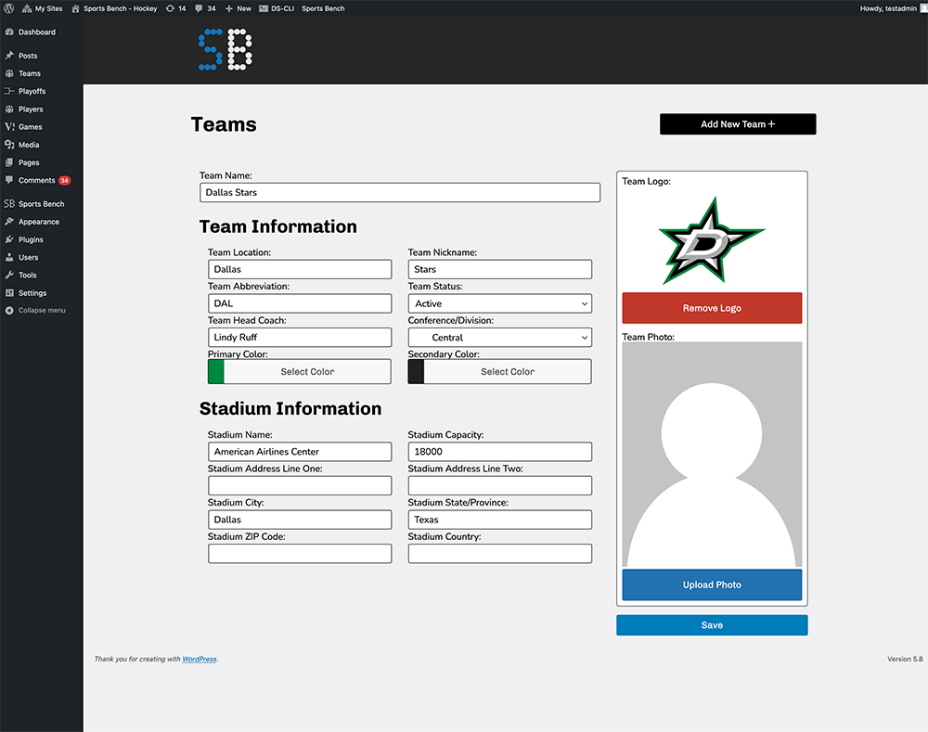The height and width of the screenshot is (732, 928).
Task: Open the comments bubble icon showing 34
Action: pyautogui.click(x=199, y=8)
